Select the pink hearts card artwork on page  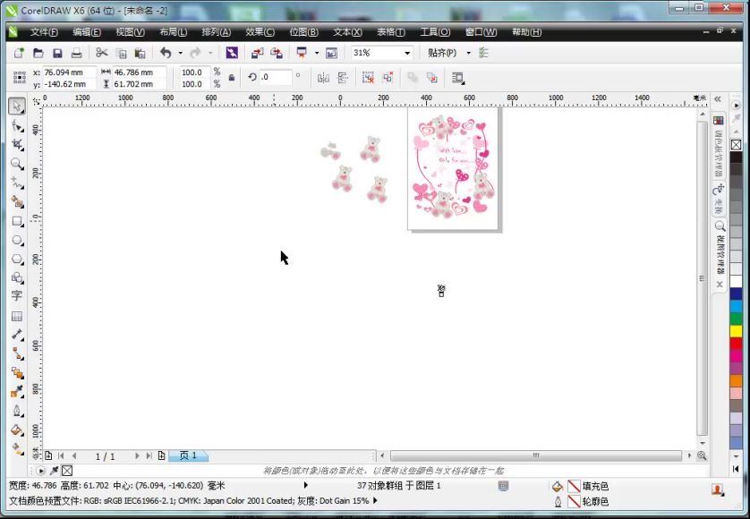(x=453, y=168)
